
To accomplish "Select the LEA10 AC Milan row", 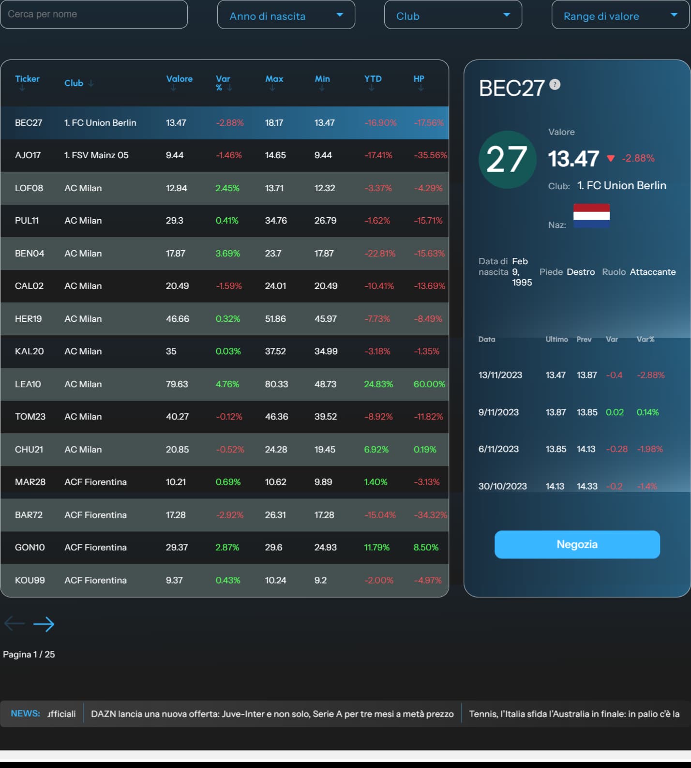I will click(x=225, y=384).
